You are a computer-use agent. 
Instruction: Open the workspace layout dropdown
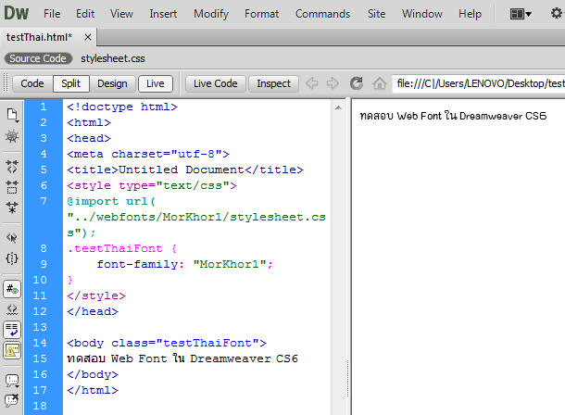pos(521,14)
